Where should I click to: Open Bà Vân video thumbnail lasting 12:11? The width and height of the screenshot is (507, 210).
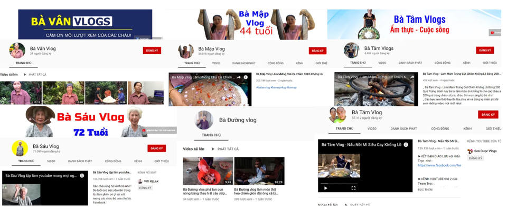pyautogui.click(x=21, y=93)
